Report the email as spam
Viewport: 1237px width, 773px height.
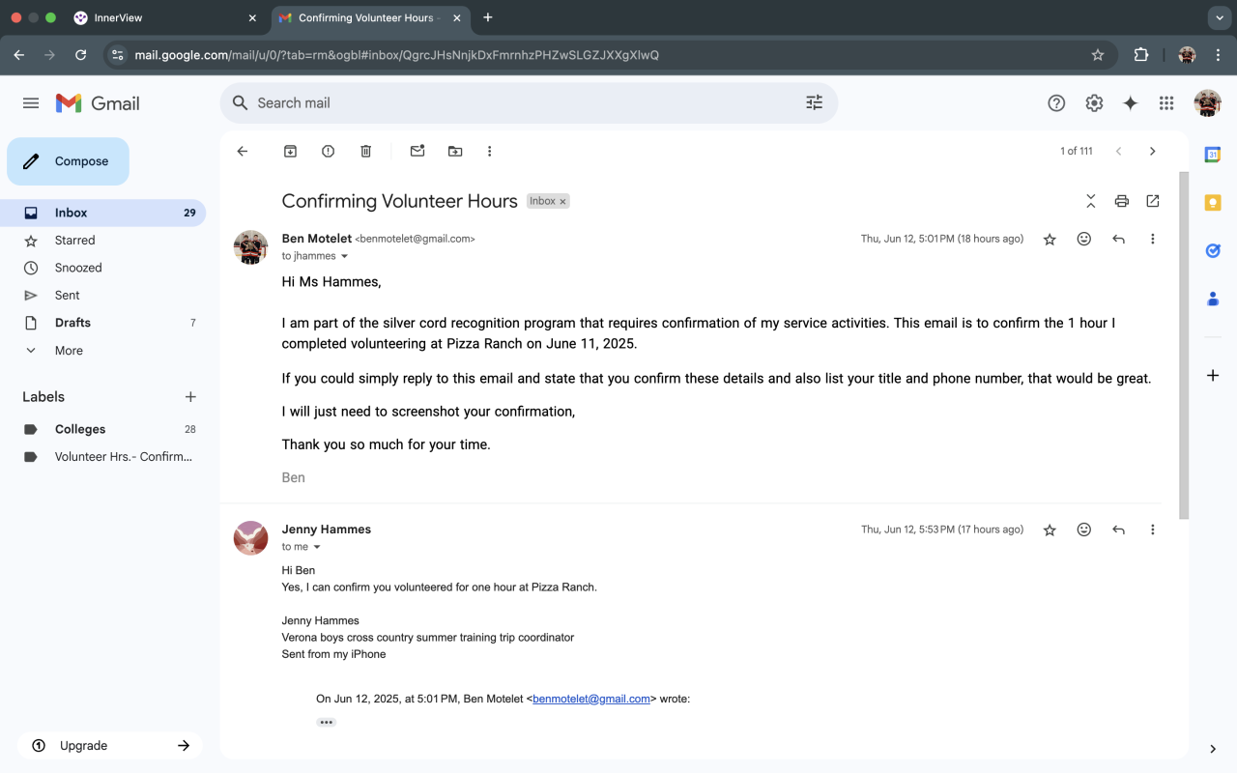click(x=328, y=151)
